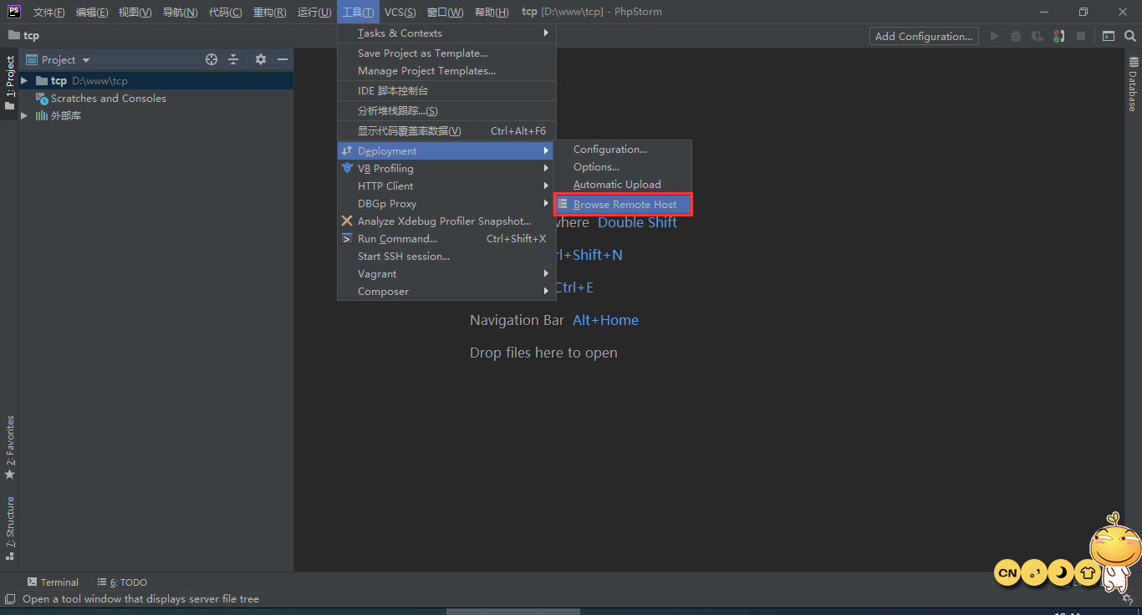Open the HTTP Client submenu
The width and height of the screenshot is (1142, 615).
click(446, 186)
